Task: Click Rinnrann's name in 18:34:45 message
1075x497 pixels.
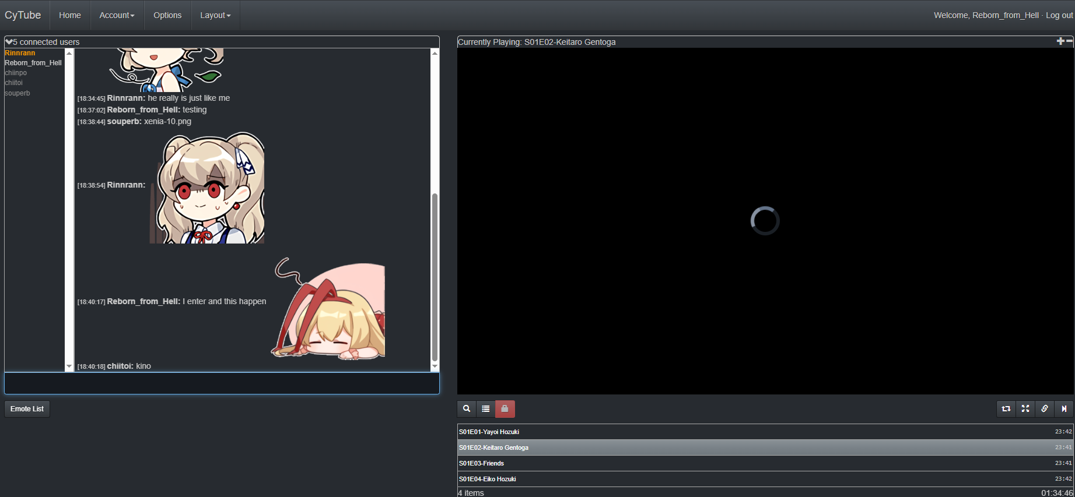Action: 126,98
